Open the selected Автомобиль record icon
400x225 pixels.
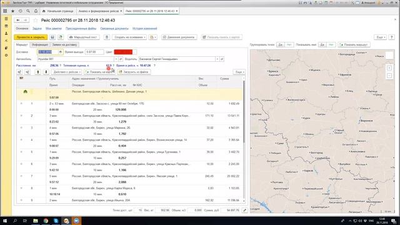(121, 59)
